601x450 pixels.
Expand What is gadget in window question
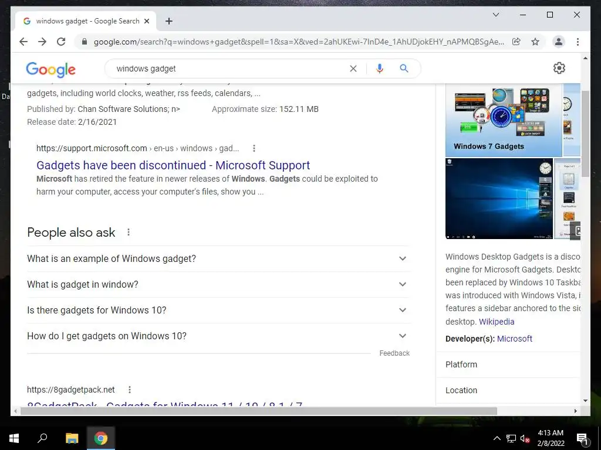coord(218,284)
